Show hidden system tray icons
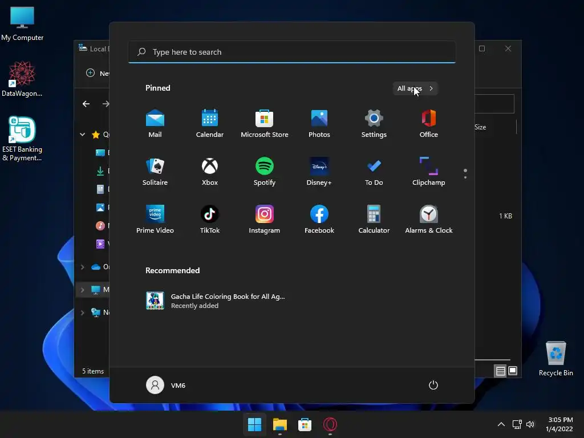 [x=501, y=424]
